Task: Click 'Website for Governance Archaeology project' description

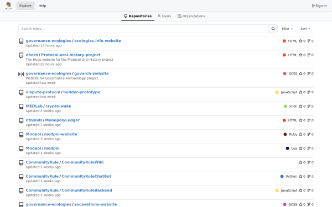Action: [x=62, y=78]
